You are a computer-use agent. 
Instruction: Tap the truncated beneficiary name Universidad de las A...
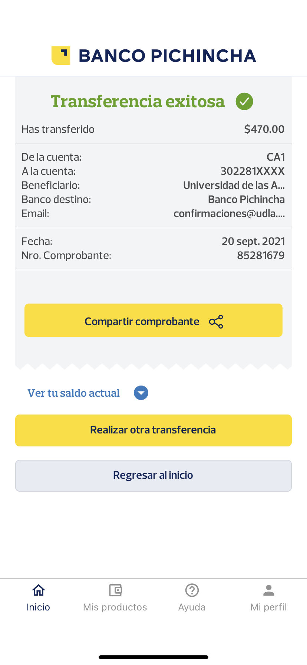coord(234,185)
